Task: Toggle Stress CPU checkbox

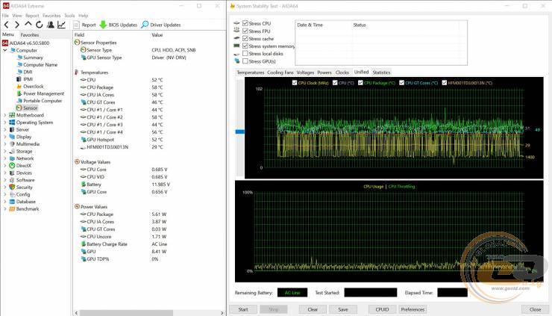Action: pyautogui.click(x=245, y=23)
